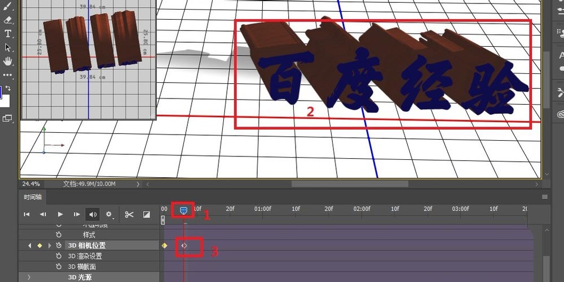Viewport: 564px width, 282px height.
Task: Go to previous keyframe of 3D 相机位置
Action: (29, 245)
